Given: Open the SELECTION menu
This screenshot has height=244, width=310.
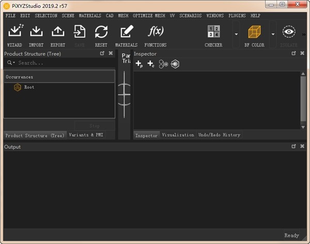Looking at the screenshot, I should coord(46,16).
